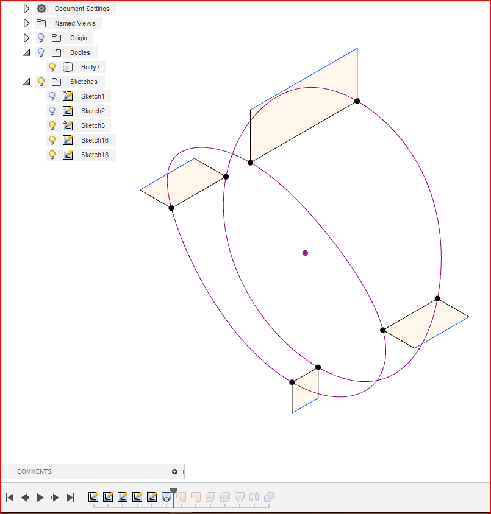The height and width of the screenshot is (514, 491).
Task: Select Sketch3 label in the browser
Action: (x=93, y=125)
